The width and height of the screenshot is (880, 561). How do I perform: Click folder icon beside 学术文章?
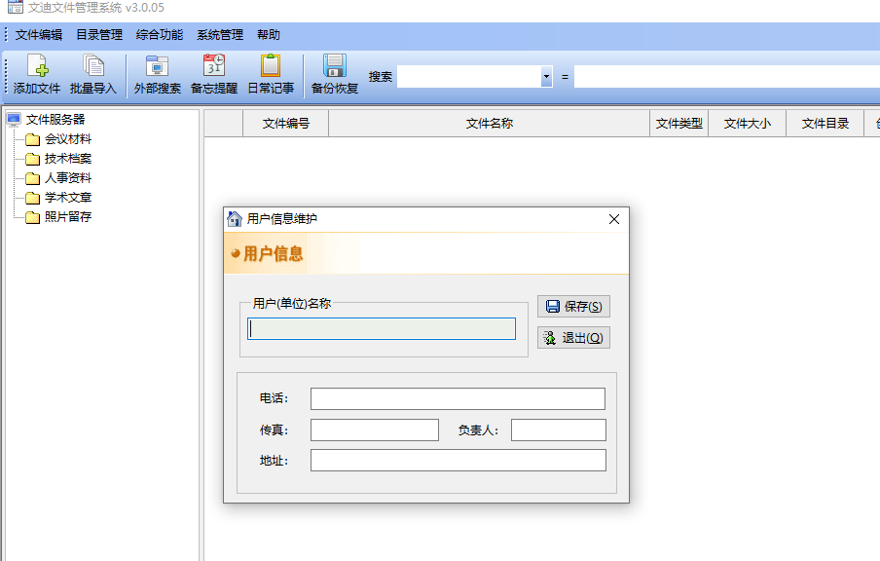[32, 198]
